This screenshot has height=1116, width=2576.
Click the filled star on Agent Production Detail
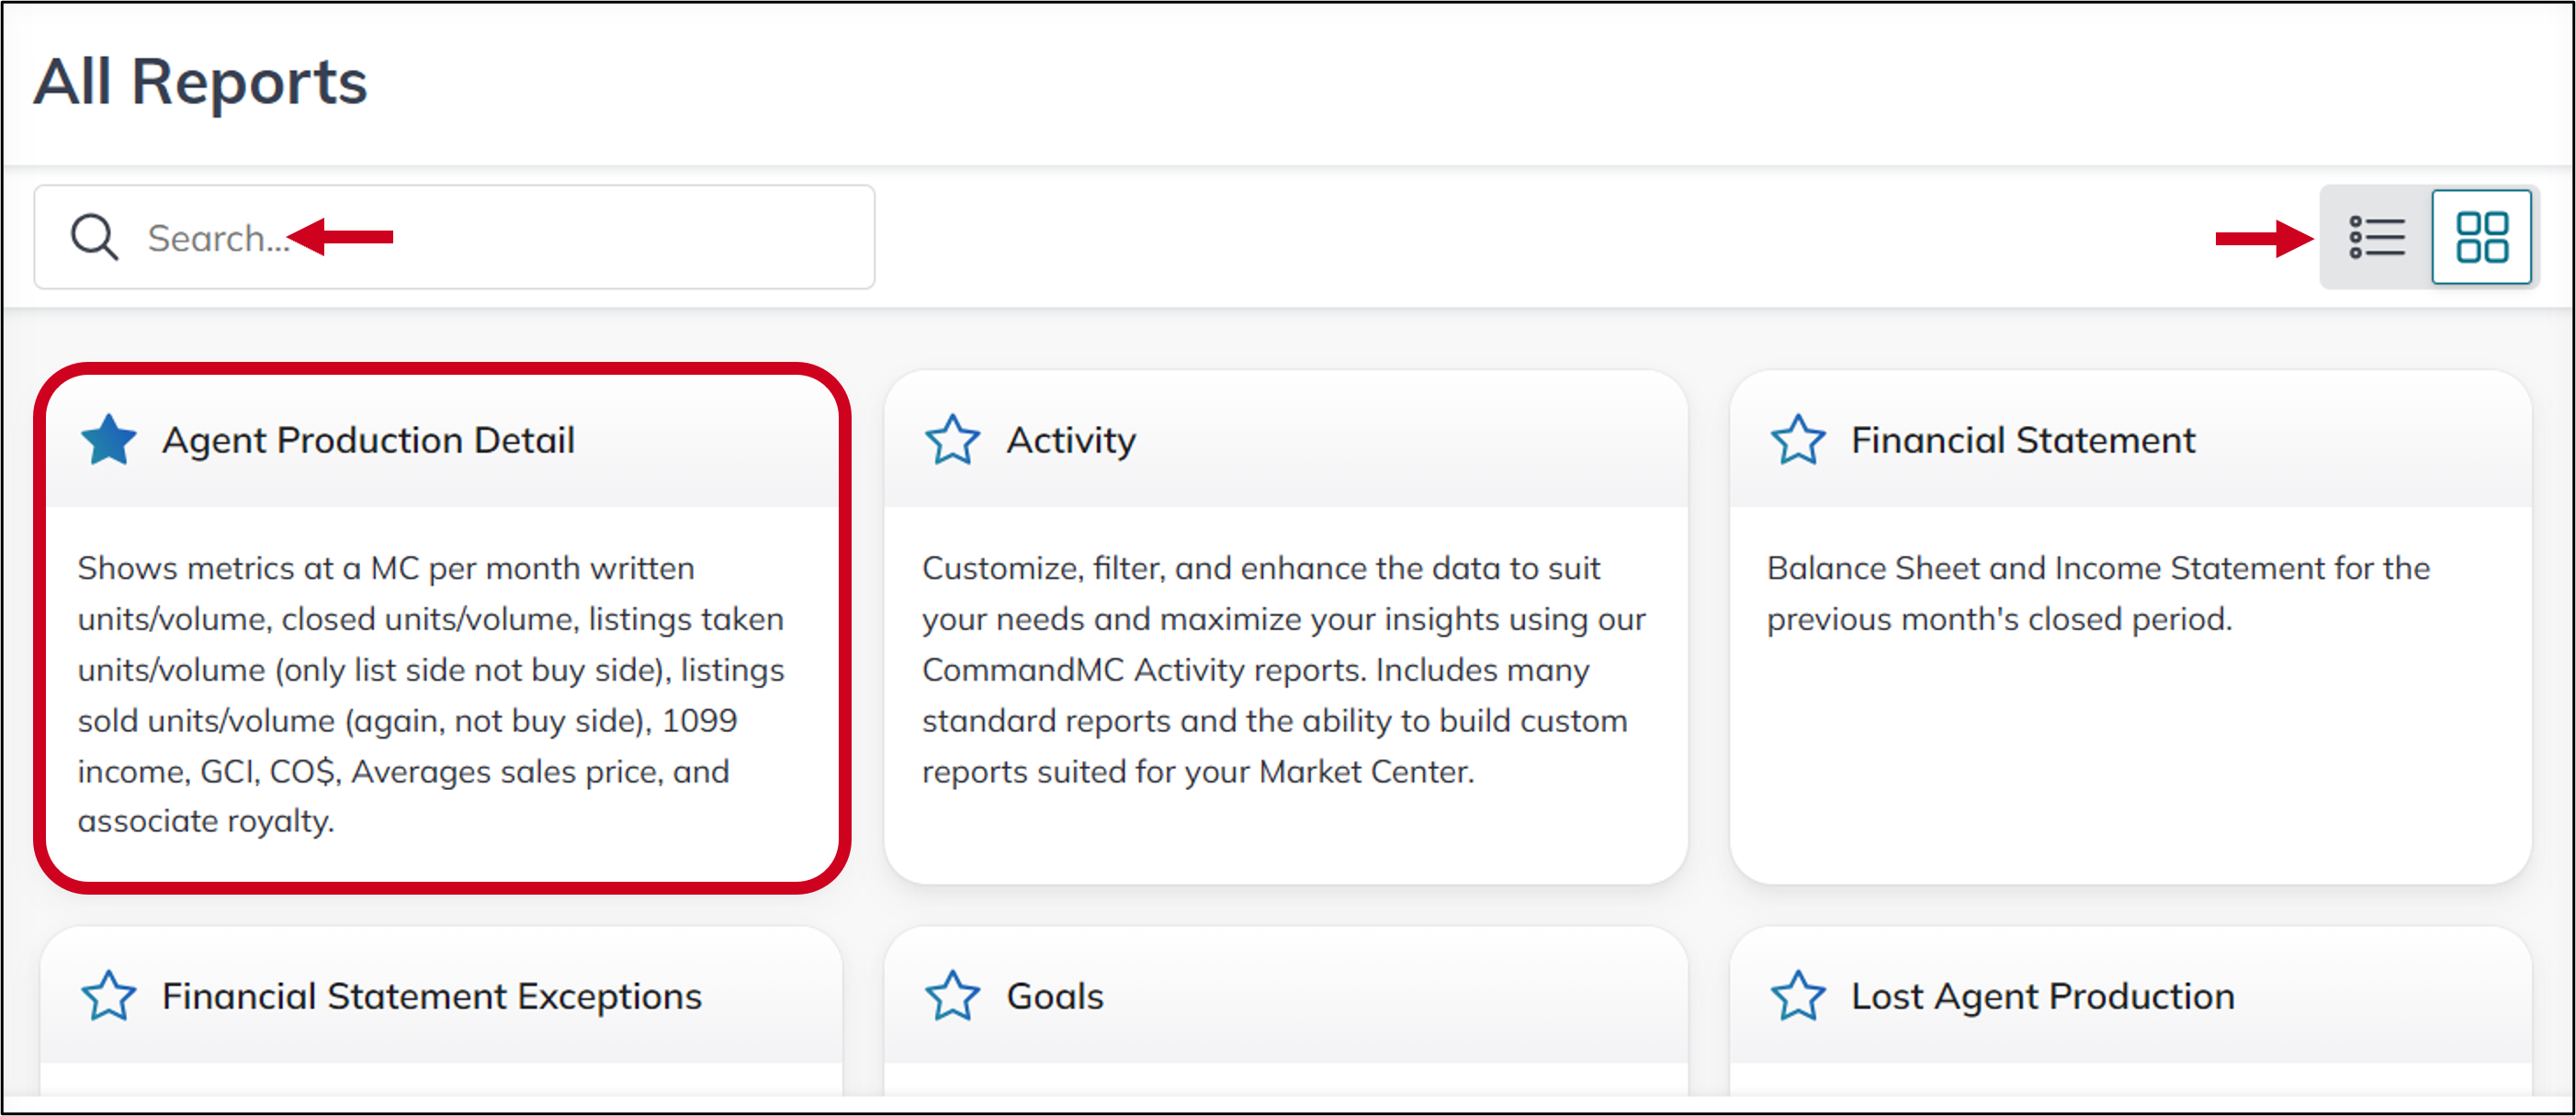tap(108, 439)
